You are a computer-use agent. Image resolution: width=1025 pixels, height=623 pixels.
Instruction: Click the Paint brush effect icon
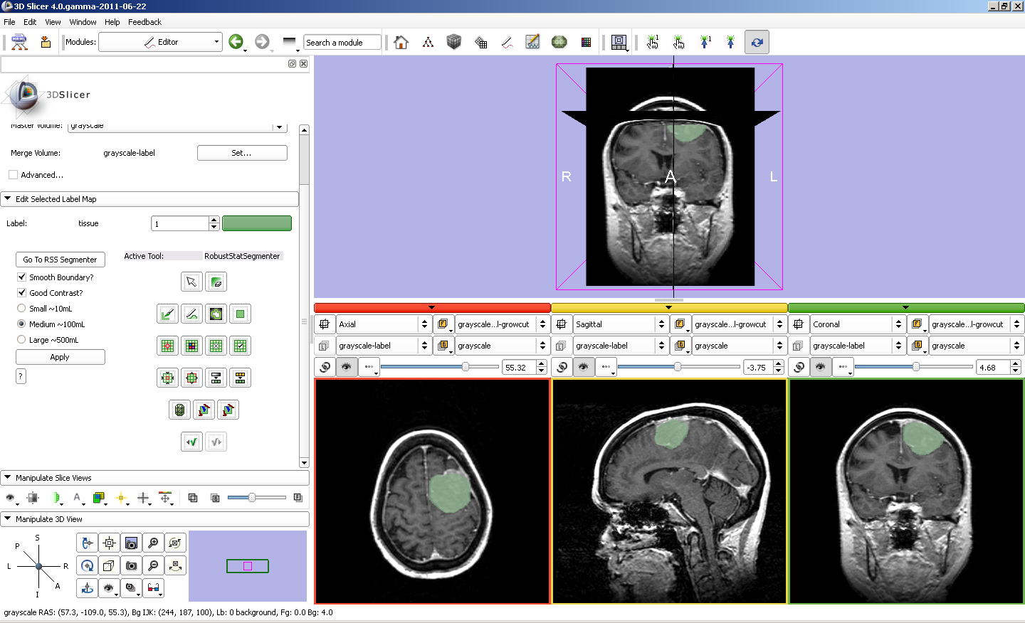pyautogui.click(x=167, y=314)
